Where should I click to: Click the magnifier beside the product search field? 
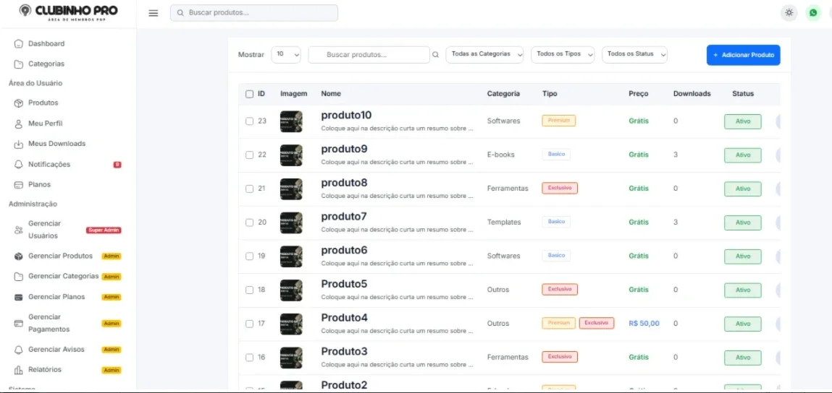coord(436,55)
